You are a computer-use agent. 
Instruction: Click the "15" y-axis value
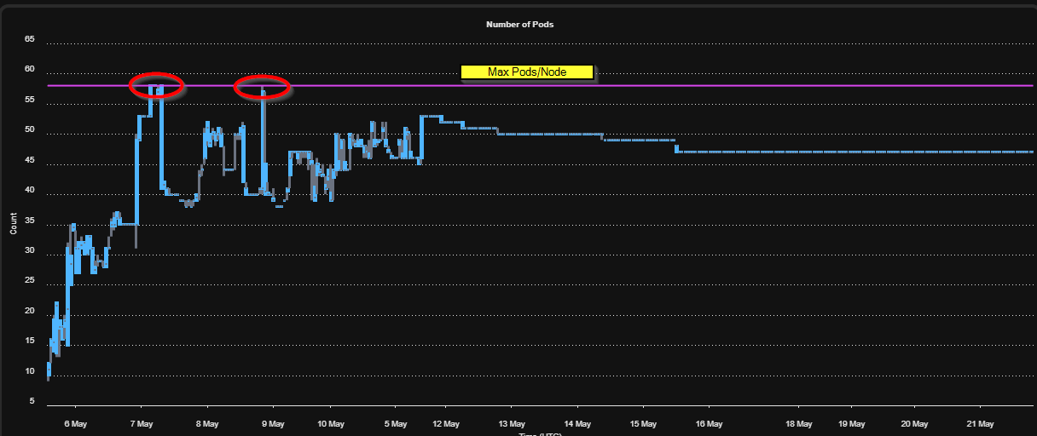30,341
